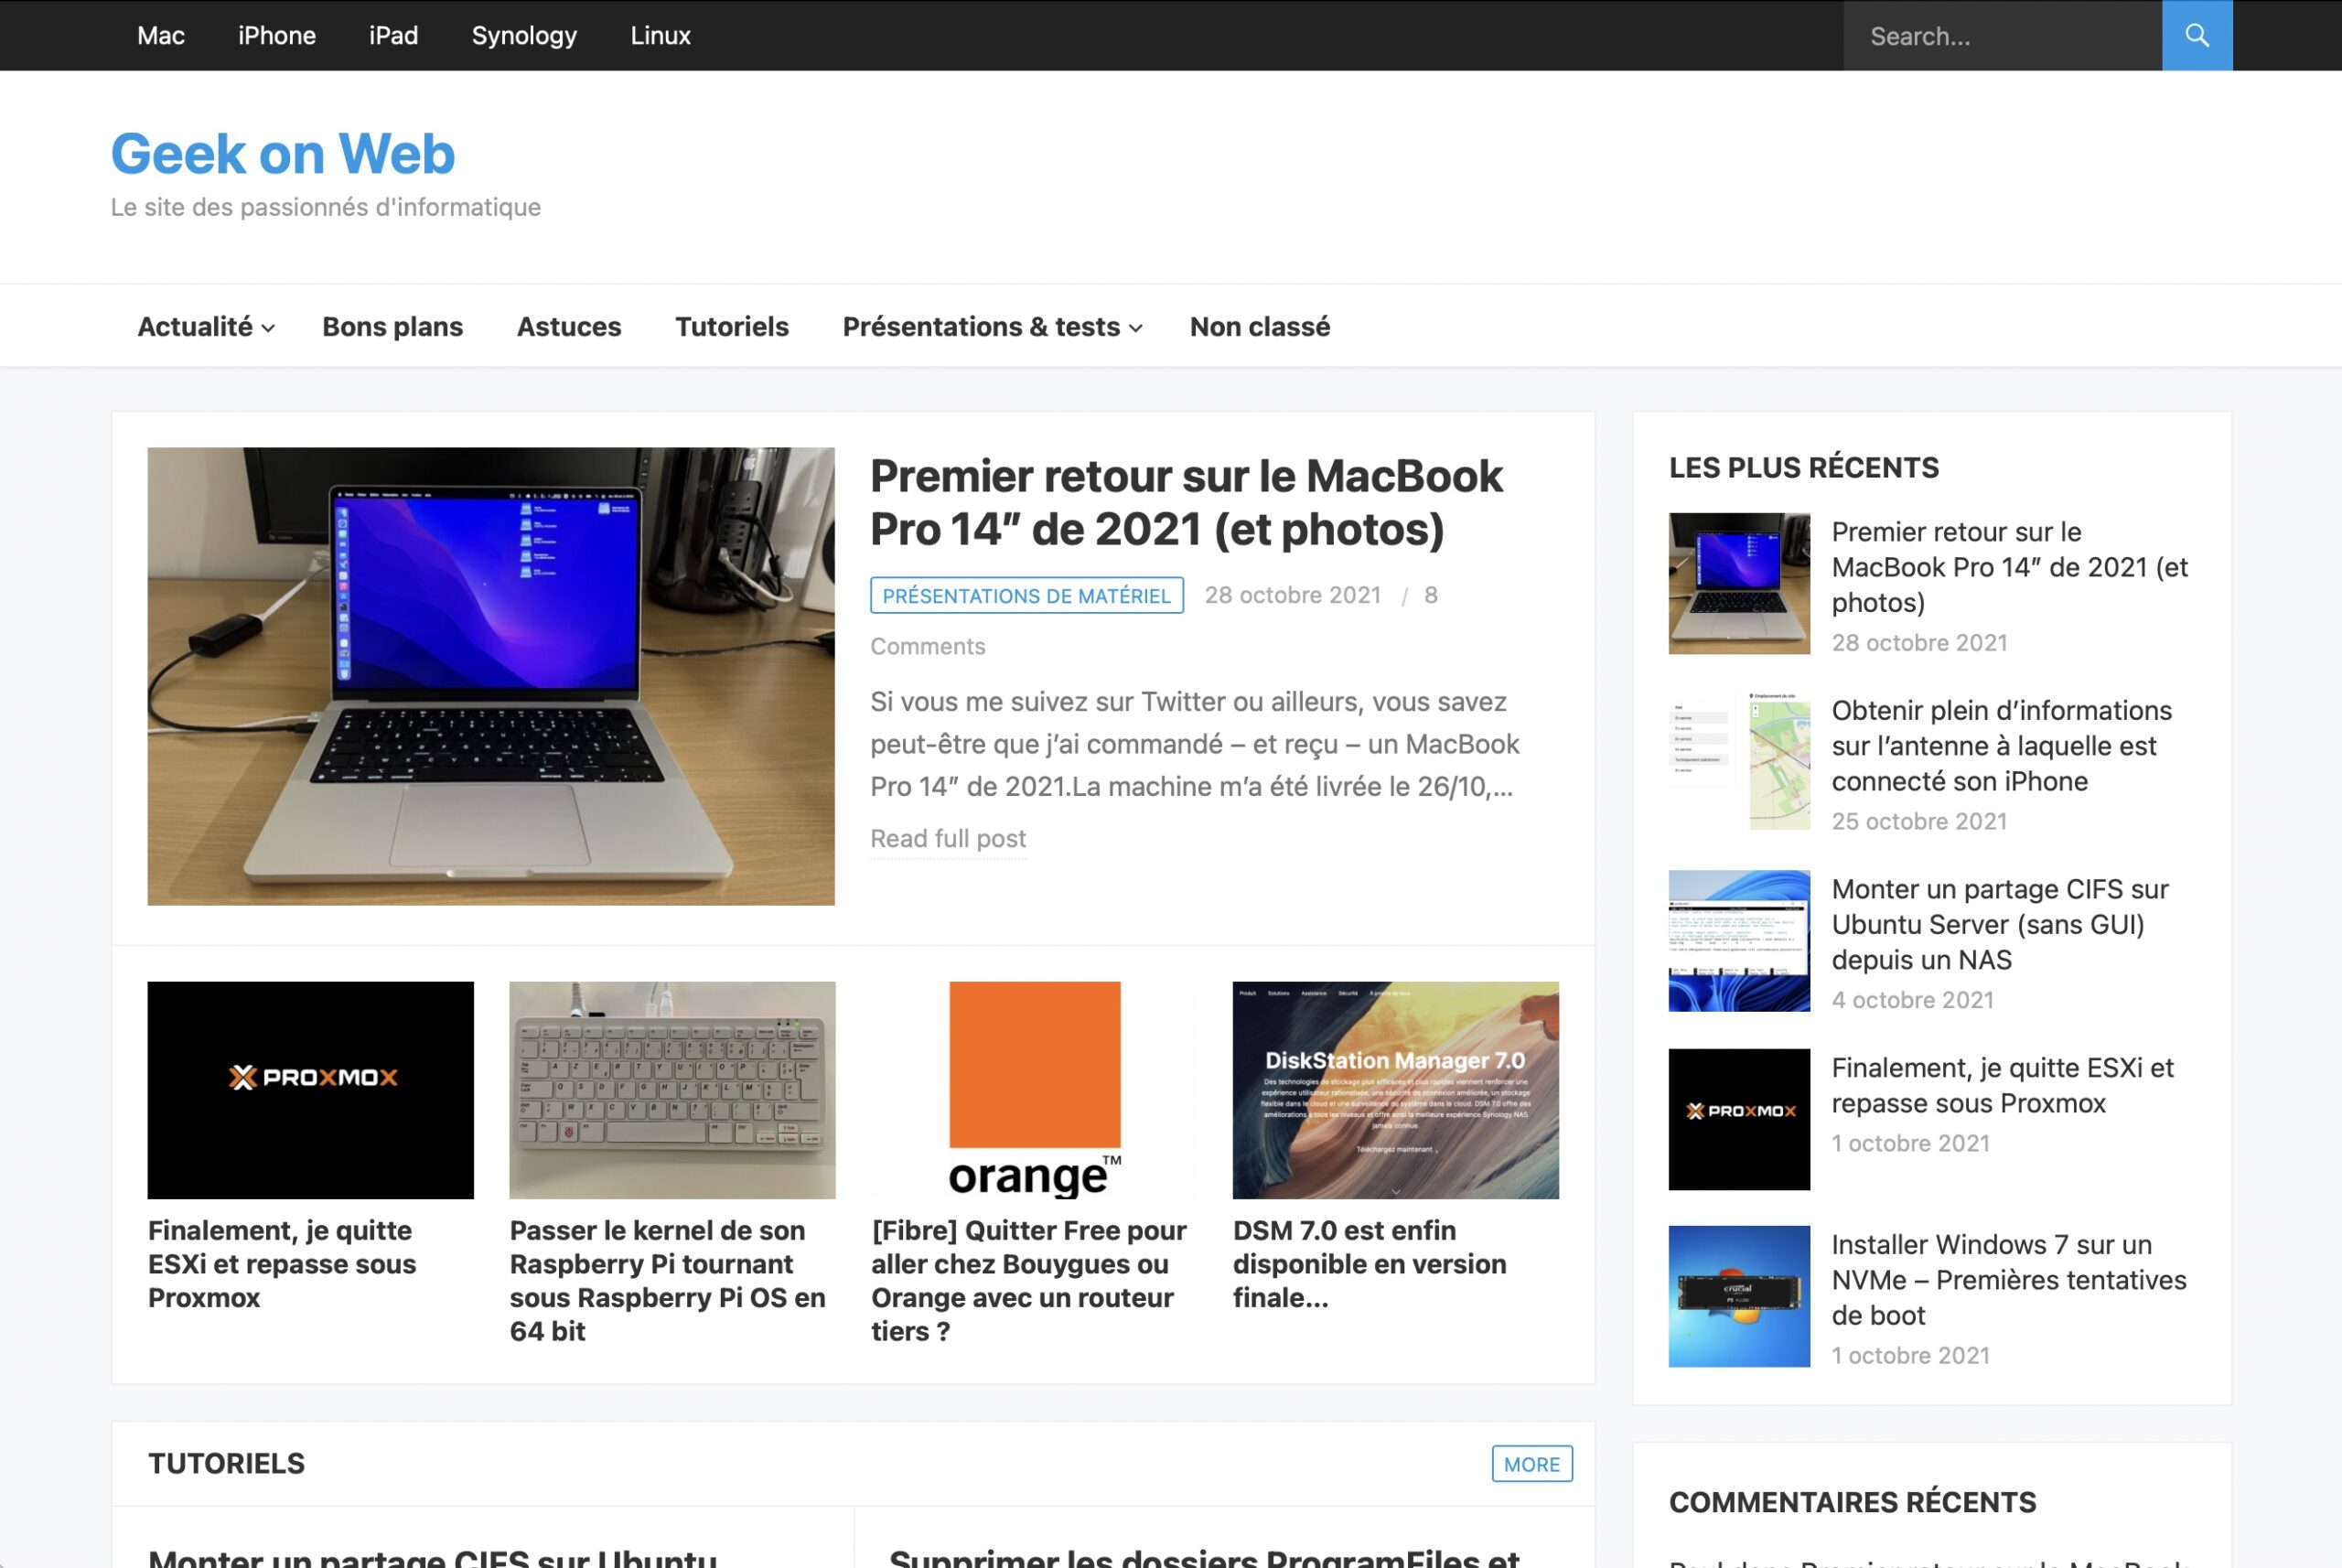
Task: Click sidebar MacBook Pro small thumbnail
Action: (1739, 584)
